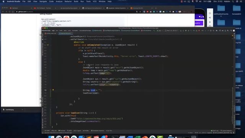Open Spotlight search icon in the menu bar
Image resolution: width=245 pixels, height=138 pixels.
[233, 2]
